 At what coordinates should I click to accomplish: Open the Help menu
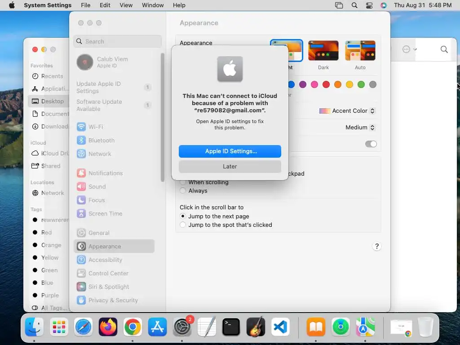click(x=179, y=5)
